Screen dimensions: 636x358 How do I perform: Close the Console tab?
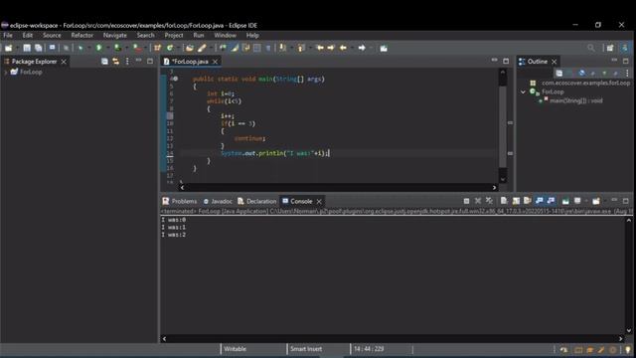point(319,201)
